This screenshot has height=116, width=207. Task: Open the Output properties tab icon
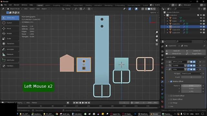(162, 55)
